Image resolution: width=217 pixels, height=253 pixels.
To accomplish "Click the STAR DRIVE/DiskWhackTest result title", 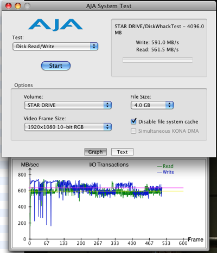I will 159,29.
